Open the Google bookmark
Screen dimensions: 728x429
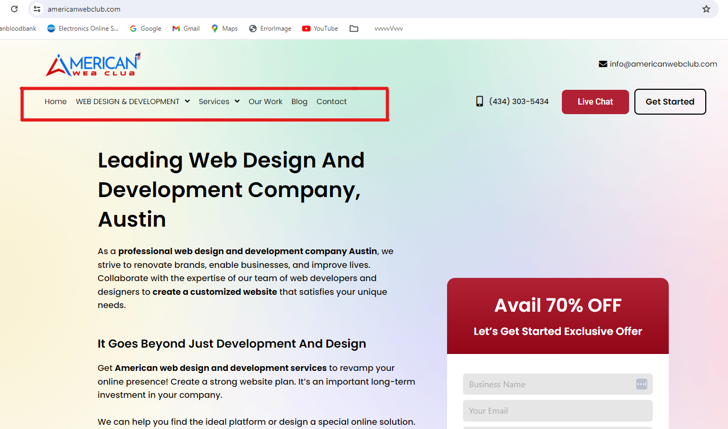coord(145,29)
